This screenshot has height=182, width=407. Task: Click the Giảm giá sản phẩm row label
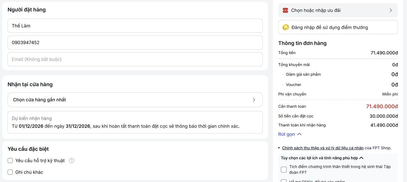tap(303, 74)
